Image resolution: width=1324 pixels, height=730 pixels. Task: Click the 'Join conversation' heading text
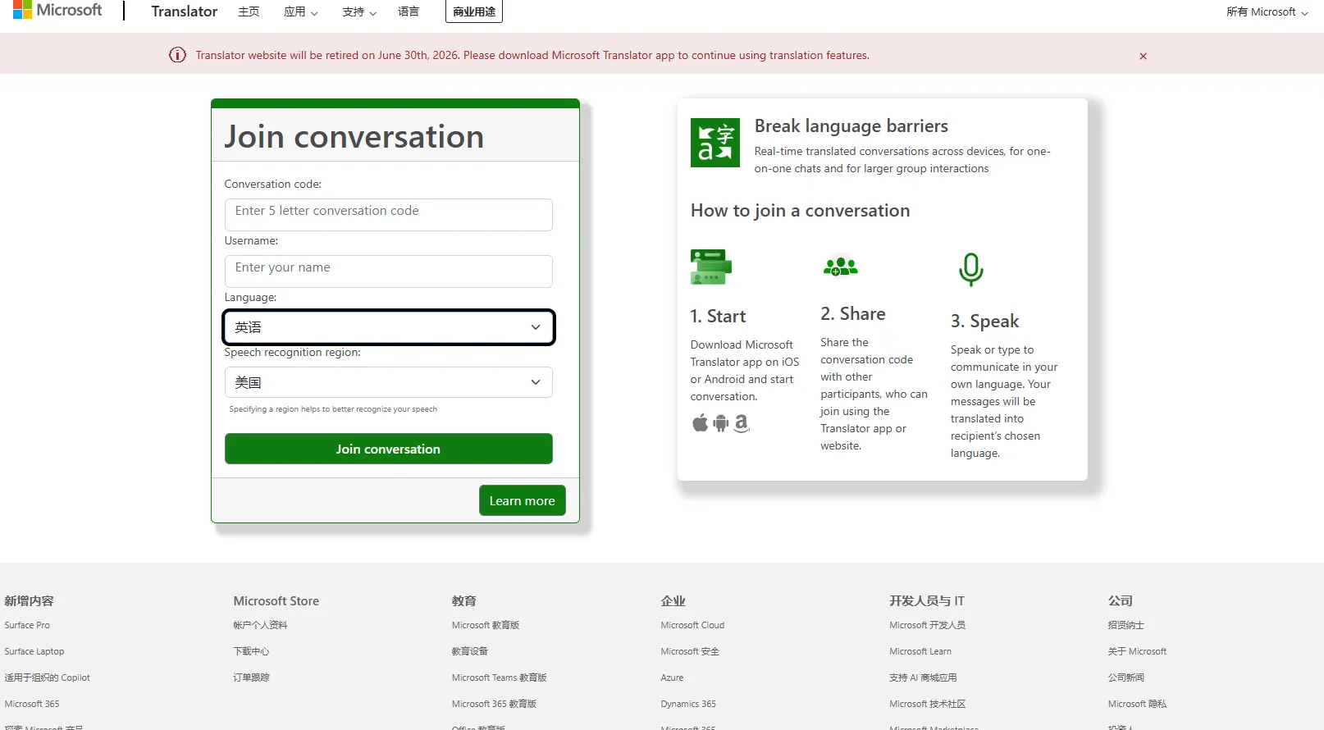[x=354, y=136]
